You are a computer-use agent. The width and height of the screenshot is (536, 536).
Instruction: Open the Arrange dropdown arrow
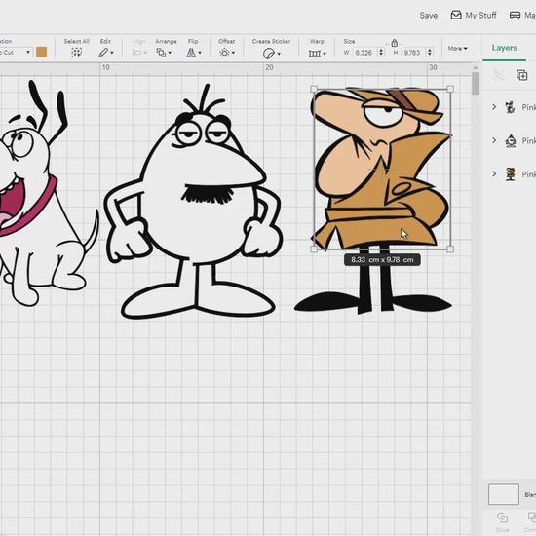click(x=170, y=53)
